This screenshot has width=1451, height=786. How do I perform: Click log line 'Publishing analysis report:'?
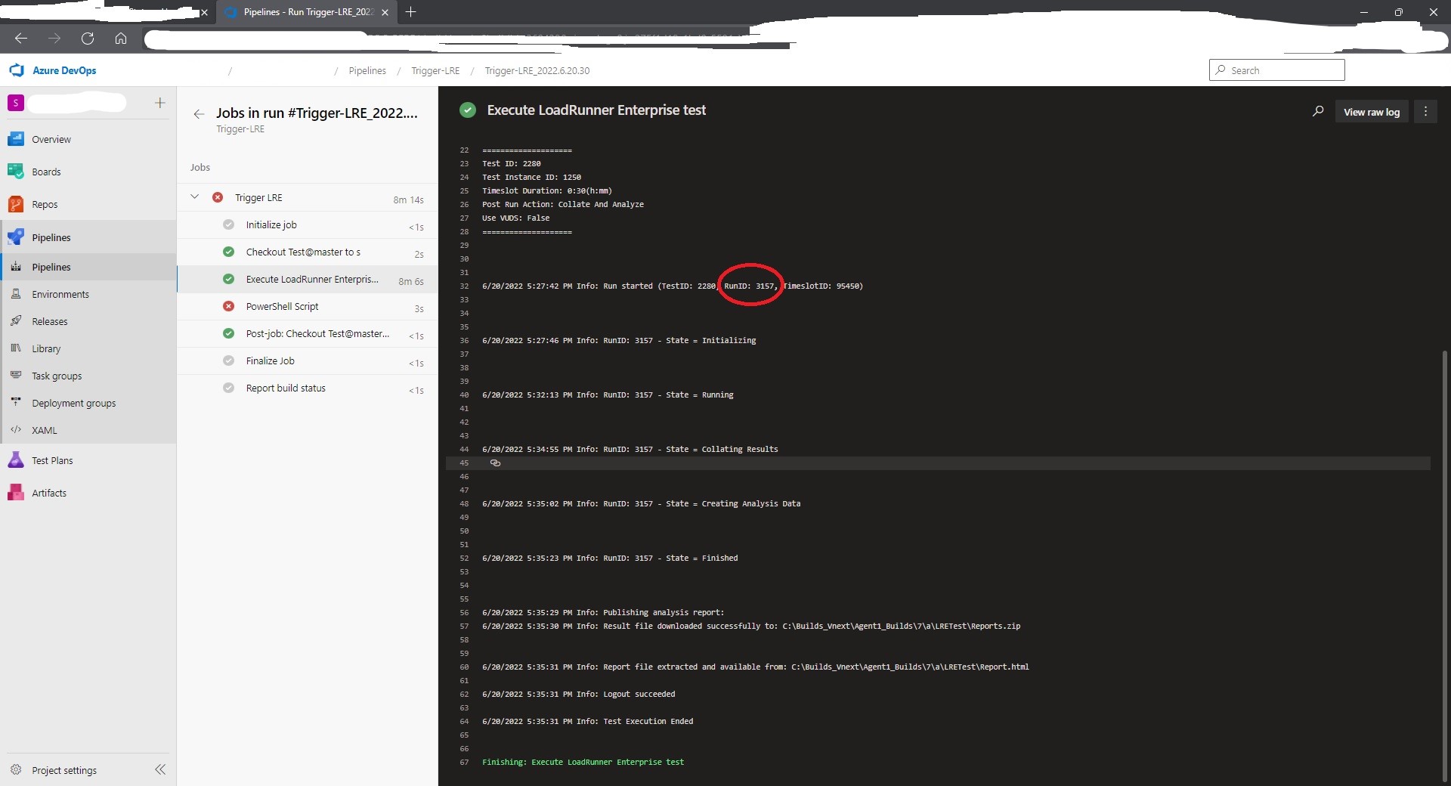pyautogui.click(x=603, y=613)
